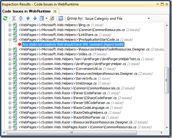
Task: Click the Collapse All toolbar icon
Action: (x=21, y=18)
